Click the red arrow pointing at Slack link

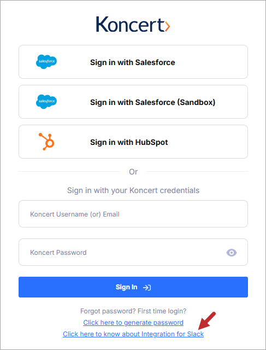[206, 320]
